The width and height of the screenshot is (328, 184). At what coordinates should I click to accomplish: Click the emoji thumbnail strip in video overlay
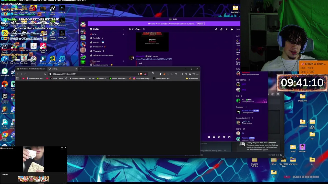coord(33,179)
